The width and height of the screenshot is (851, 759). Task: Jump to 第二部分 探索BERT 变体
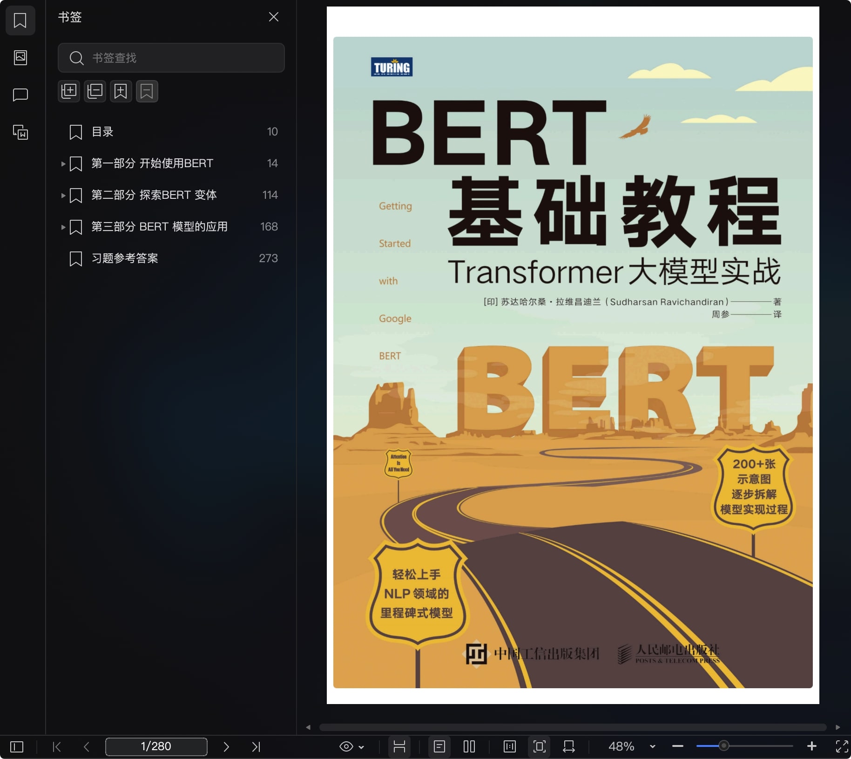154,195
